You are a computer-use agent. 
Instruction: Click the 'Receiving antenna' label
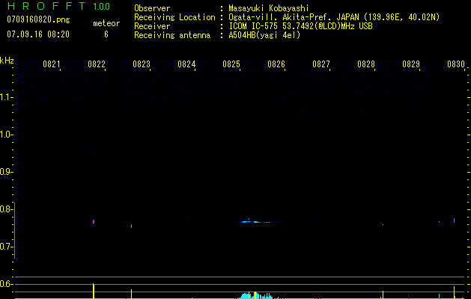[x=172, y=35]
